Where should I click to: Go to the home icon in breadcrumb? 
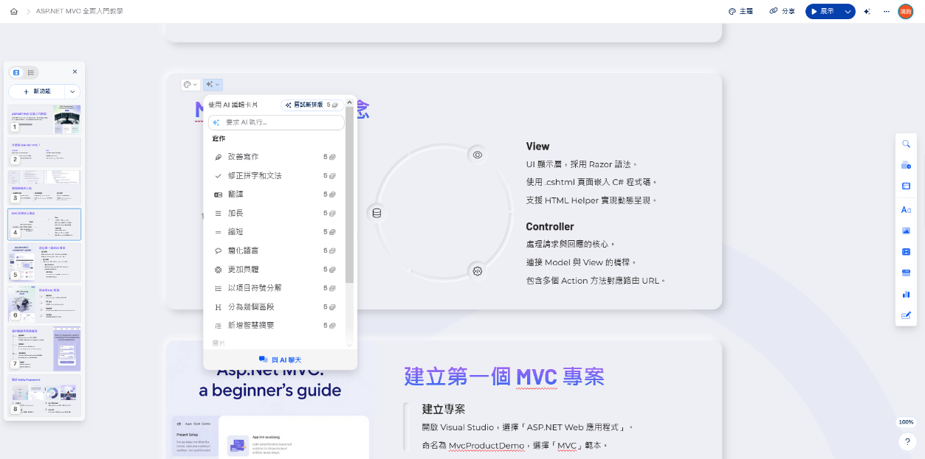[x=13, y=12]
